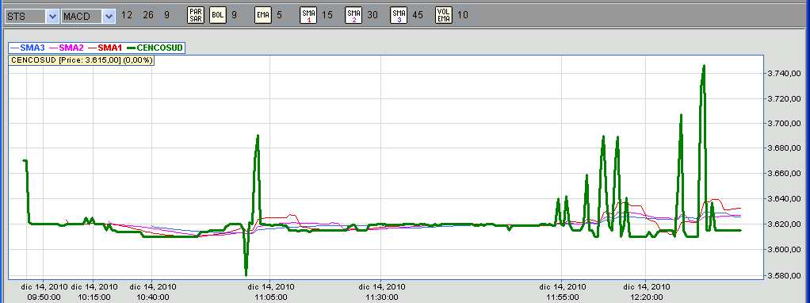Click the SMA1 legend entry
This screenshot has width=810, height=303.
tap(105, 48)
